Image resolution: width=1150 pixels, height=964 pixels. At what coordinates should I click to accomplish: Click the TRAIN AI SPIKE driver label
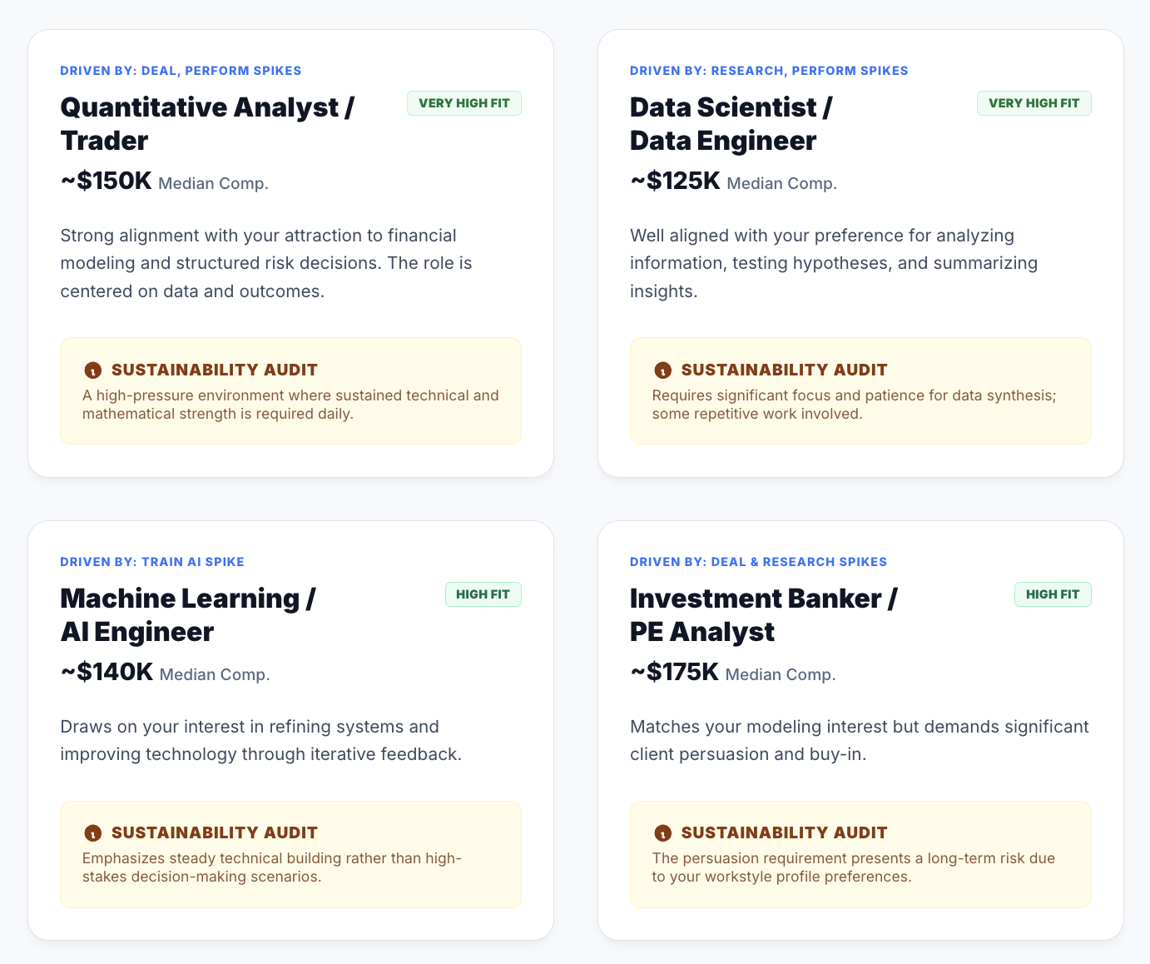(x=152, y=562)
